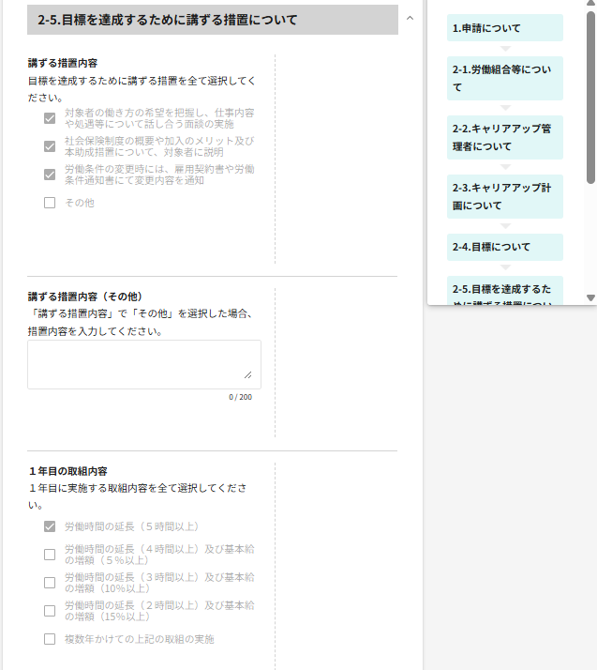Jump to 2-1.労働組合等について section
597x670 pixels.
pos(504,79)
